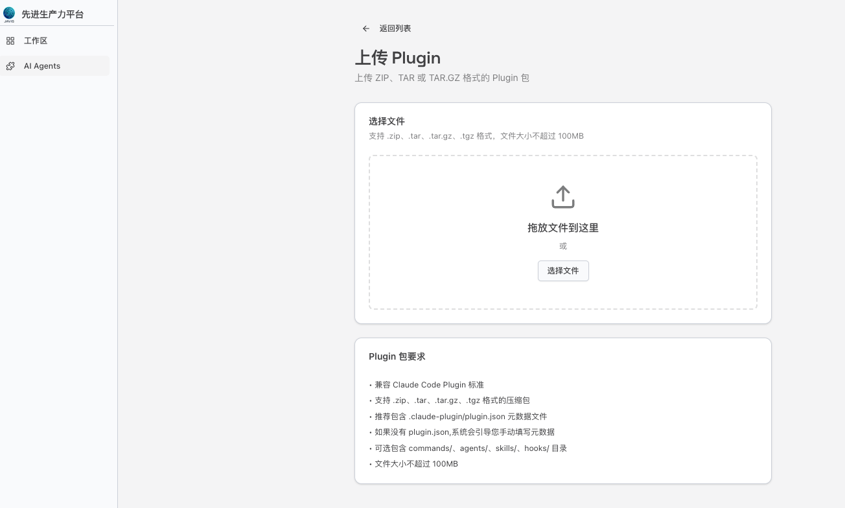
Task: Click the JAVIS globe logo icon
Action: (9, 14)
